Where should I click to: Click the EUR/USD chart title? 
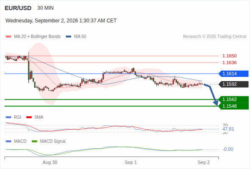[x=18, y=8]
